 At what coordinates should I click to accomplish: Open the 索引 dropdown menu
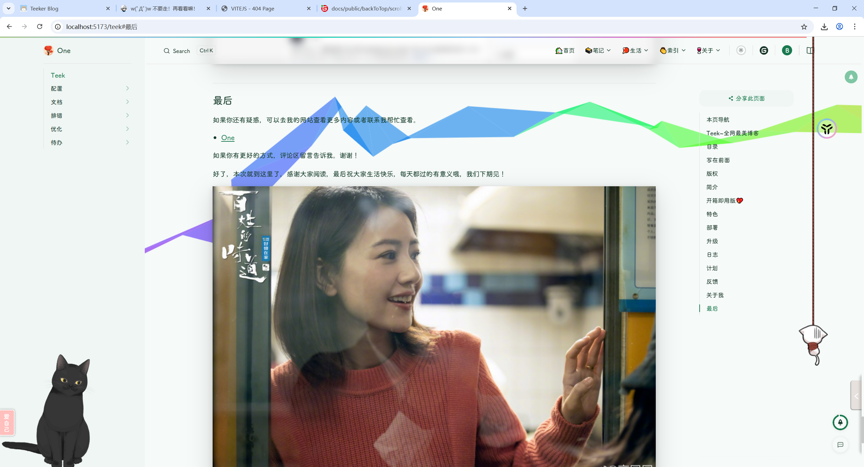pyautogui.click(x=673, y=51)
